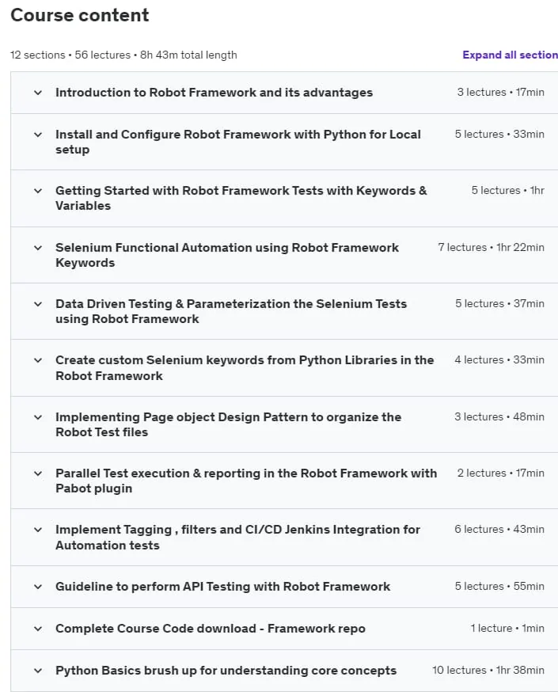Expand Install and Configure Robot Framework chevron
558x692 pixels.
coord(38,135)
